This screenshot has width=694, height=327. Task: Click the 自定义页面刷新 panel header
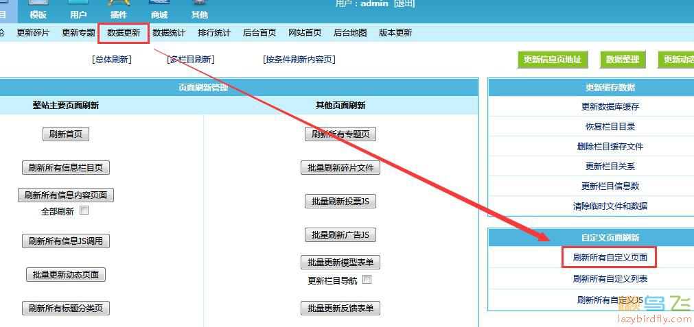pos(610,237)
